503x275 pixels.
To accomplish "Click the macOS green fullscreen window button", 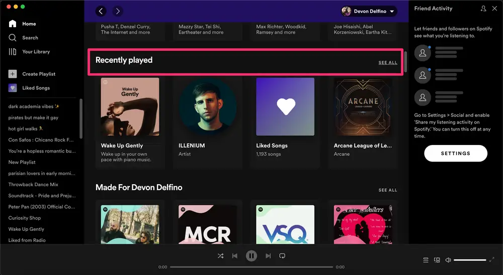I will click(23, 7).
